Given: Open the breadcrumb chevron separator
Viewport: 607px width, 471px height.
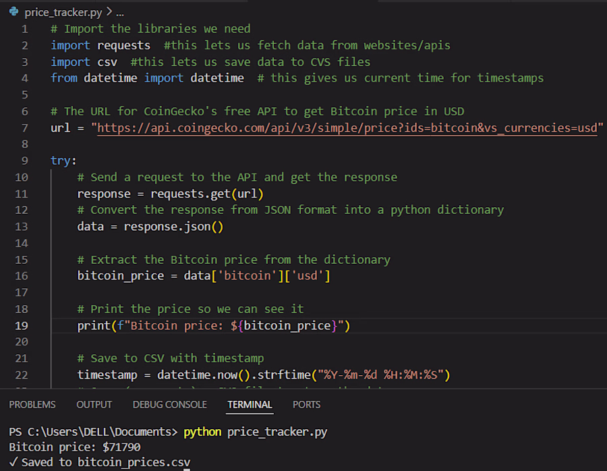Looking at the screenshot, I should (109, 12).
